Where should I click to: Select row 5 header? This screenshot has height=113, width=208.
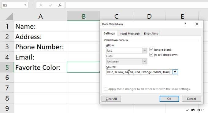point(7,67)
